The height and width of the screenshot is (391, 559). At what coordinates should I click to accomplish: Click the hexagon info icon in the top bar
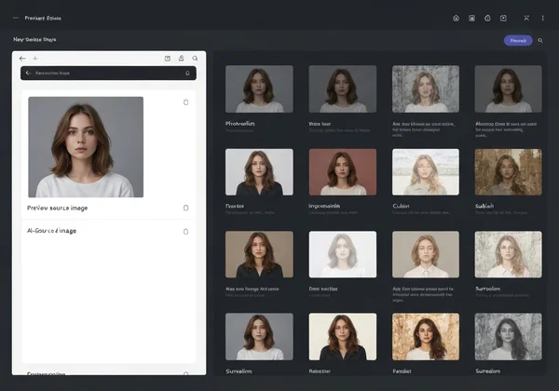tap(487, 19)
